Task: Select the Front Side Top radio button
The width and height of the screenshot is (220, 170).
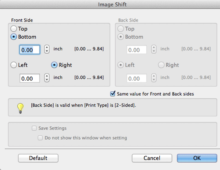Action: coord(14,29)
